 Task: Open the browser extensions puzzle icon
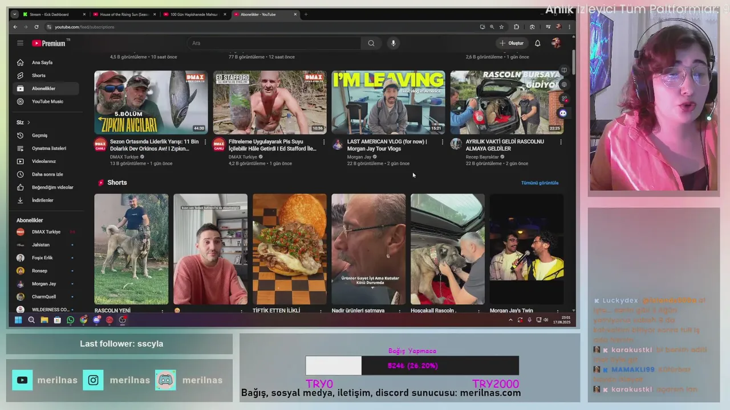pos(516,27)
